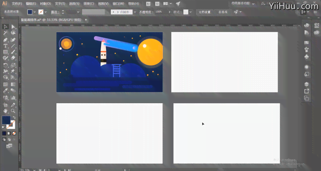
Task: Select the Rectangle tool
Action: (x=5, y=52)
